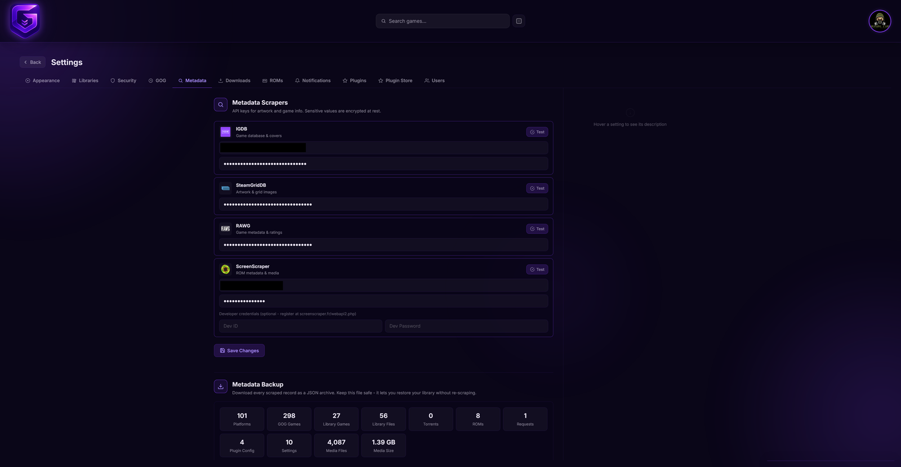Screen dimensions: 901x467
Task: Focus the Search games field
Action: pos(443,21)
